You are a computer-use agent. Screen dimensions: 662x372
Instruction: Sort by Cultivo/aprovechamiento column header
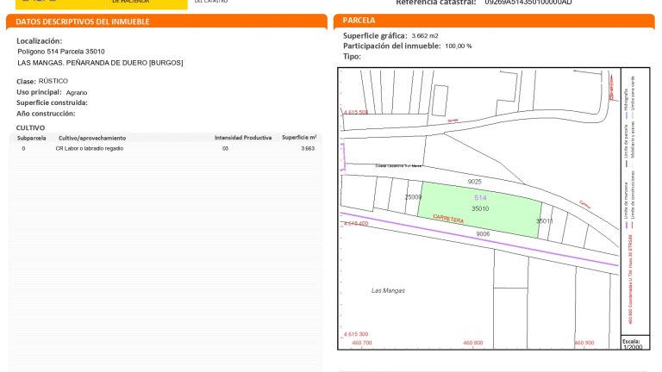pyautogui.click(x=92, y=138)
